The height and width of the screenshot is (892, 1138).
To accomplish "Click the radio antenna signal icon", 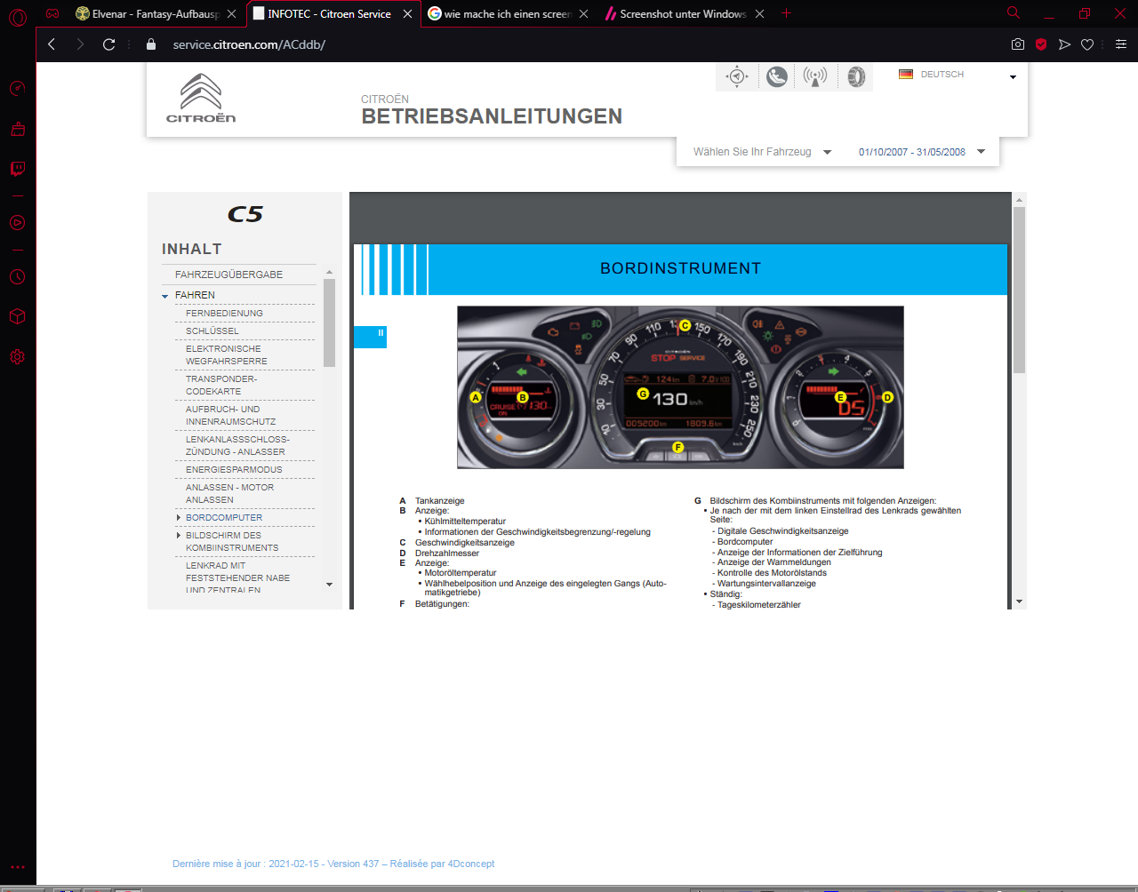I will click(x=814, y=76).
